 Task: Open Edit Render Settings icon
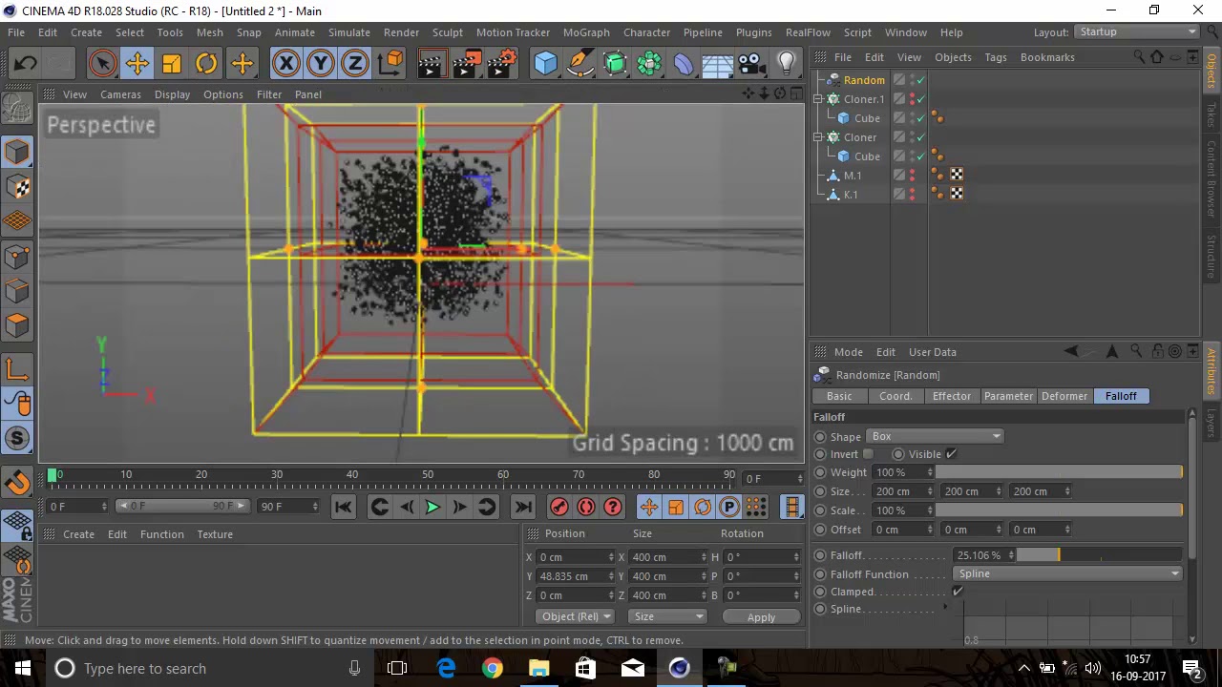click(502, 64)
